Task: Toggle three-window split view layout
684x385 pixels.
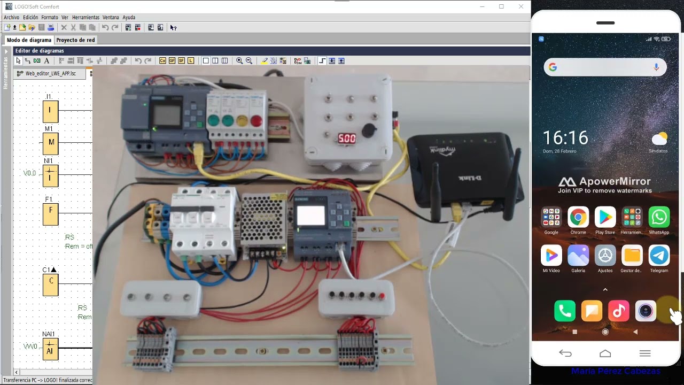Action: coord(225,61)
